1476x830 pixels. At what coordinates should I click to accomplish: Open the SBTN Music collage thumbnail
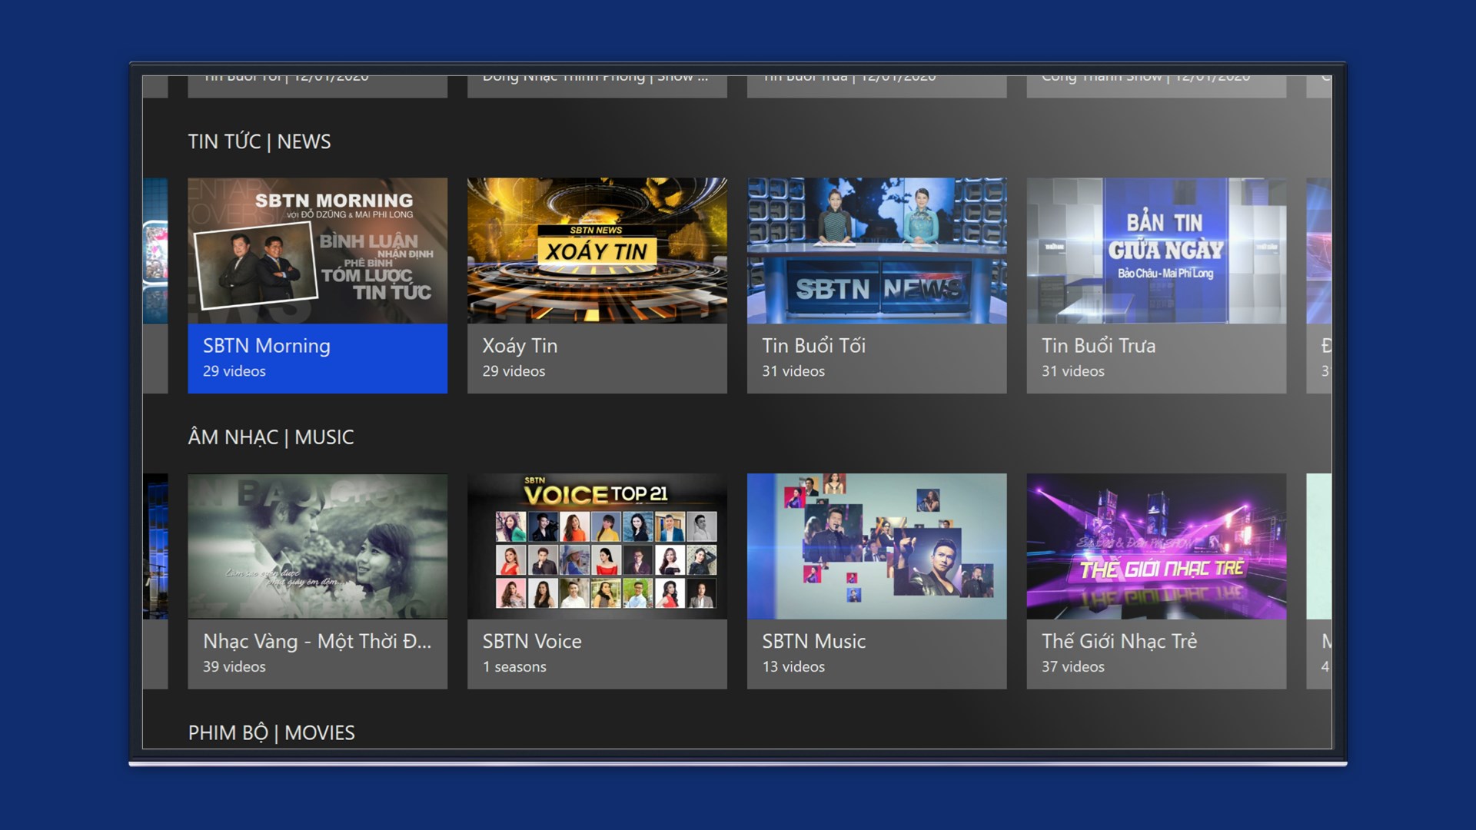[877, 546]
